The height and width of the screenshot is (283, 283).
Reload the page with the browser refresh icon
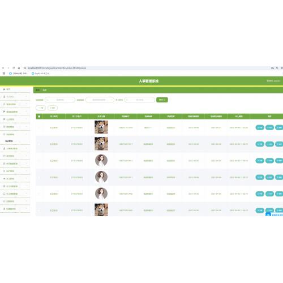[x=14, y=68]
